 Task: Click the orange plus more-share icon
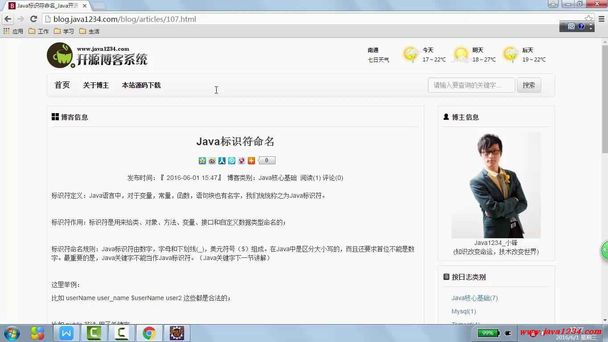pyautogui.click(x=251, y=161)
